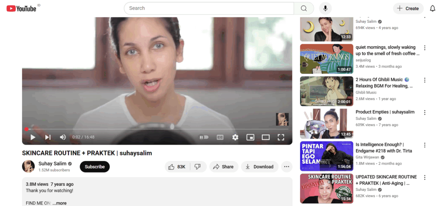Image resolution: width=441 pixels, height=206 pixels.
Task: Start voice search with microphone icon
Action: click(x=326, y=9)
